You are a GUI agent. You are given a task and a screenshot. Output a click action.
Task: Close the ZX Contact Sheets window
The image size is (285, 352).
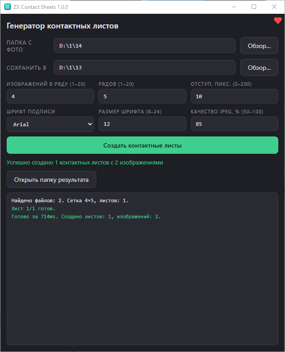tap(274, 7)
